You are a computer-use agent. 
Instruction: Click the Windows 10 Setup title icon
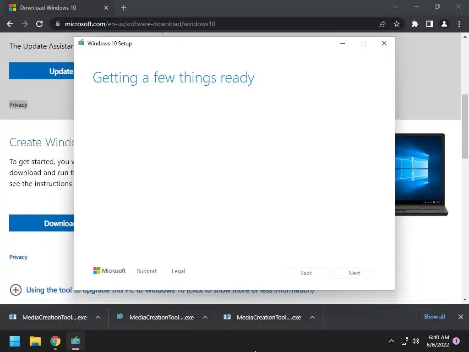[82, 43]
